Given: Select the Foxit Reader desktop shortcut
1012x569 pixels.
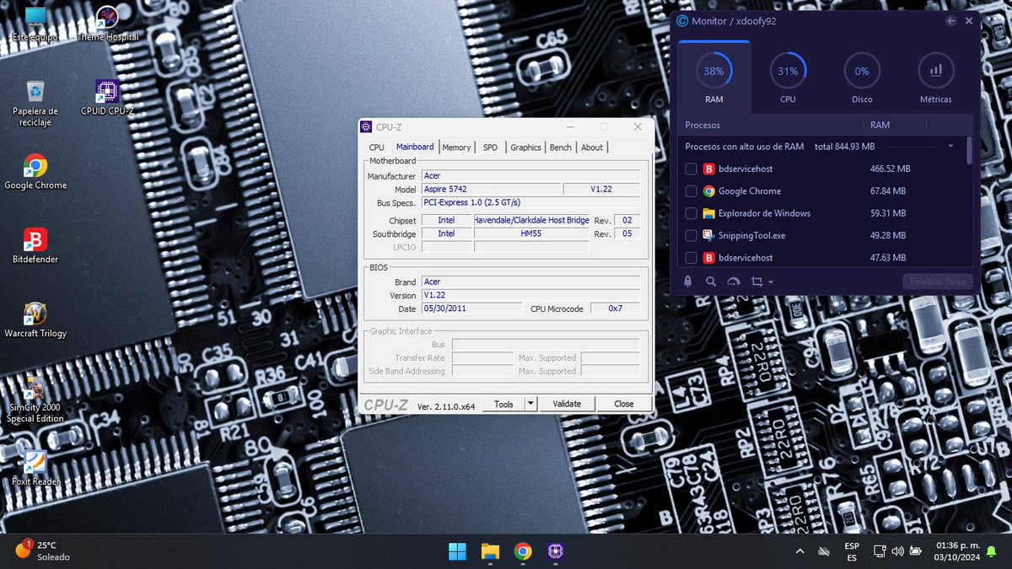Looking at the screenshot, I should click(35, 468).
